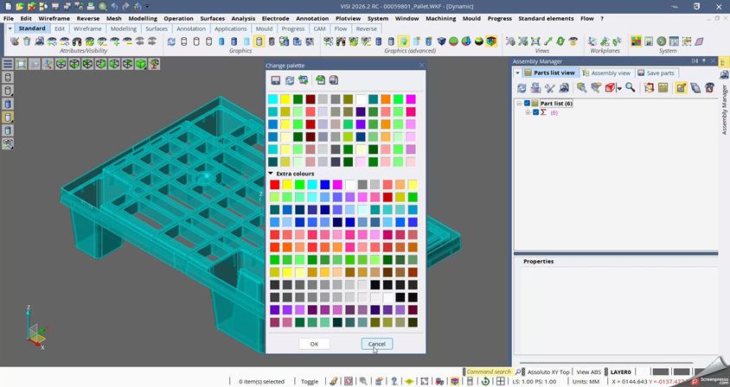Click the Refresh graphics icon in Graphics group
Screen dimensions: 730x387
pyautogui.click(x=171, y=41)
